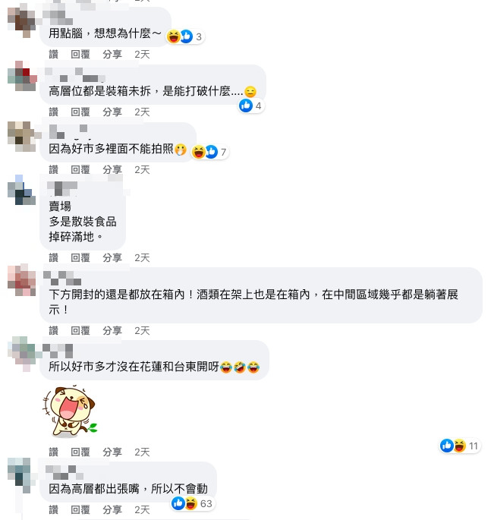This screenshot has height=520, width=491.
Task: Open 2天 timestamp on 賣場 comment
Action: [142, 257]
